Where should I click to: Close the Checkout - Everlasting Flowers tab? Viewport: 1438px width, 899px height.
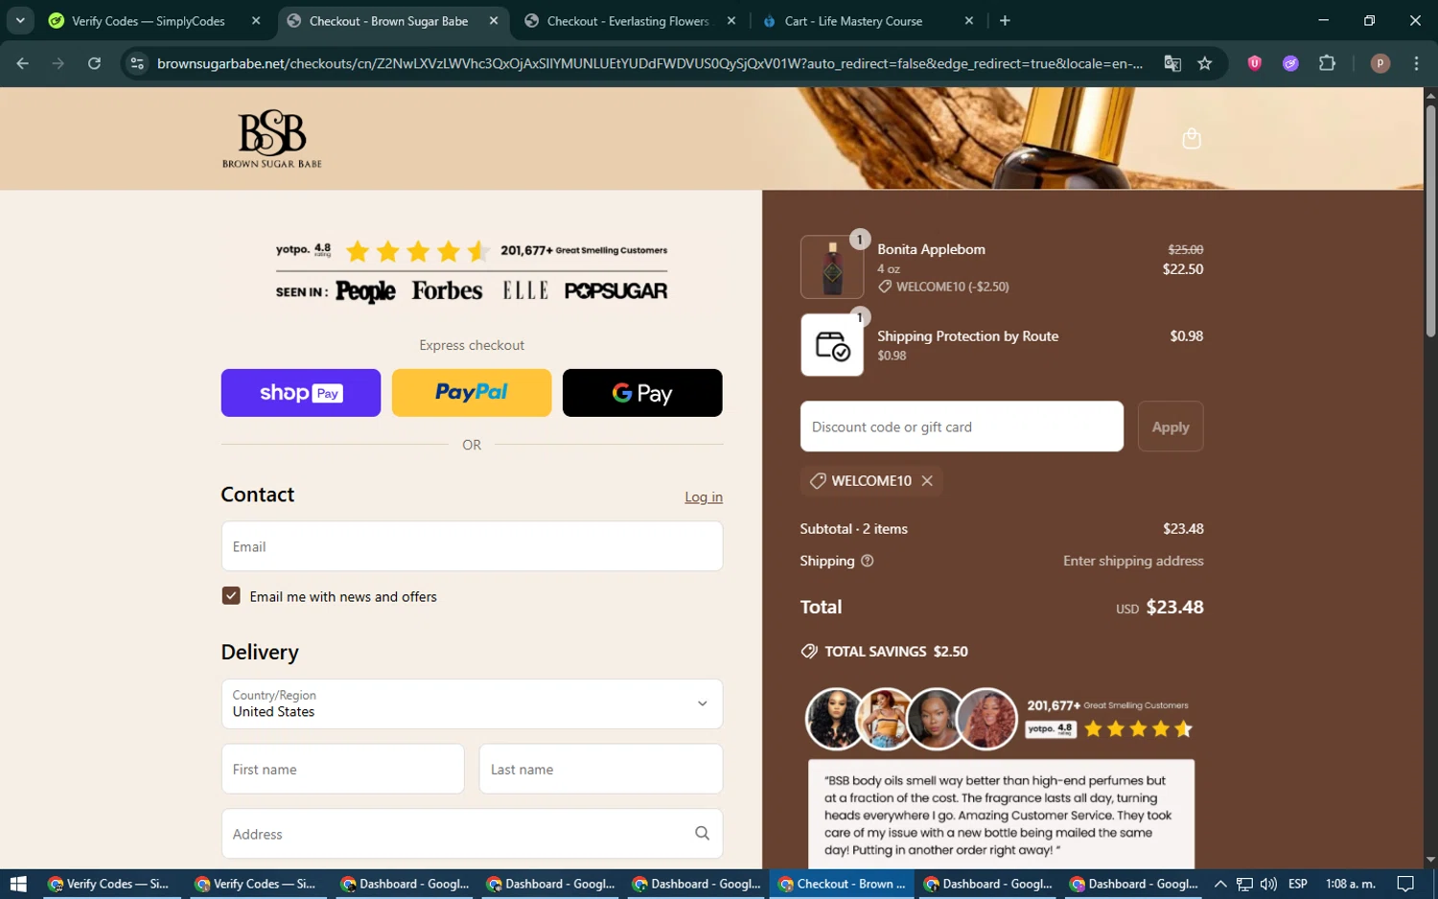(731, 20)
